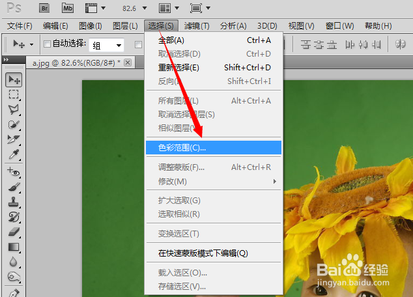
Task: Select the Eraser tool
Action: 14,232
